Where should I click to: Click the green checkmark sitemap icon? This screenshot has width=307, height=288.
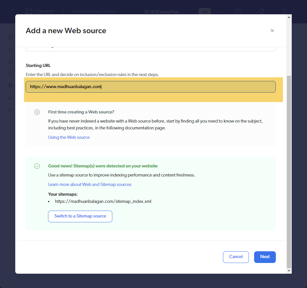tap(37, 166)
